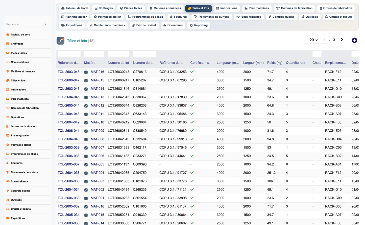Click certificate checkmark for TOL-2603-048

click(192, 72)
